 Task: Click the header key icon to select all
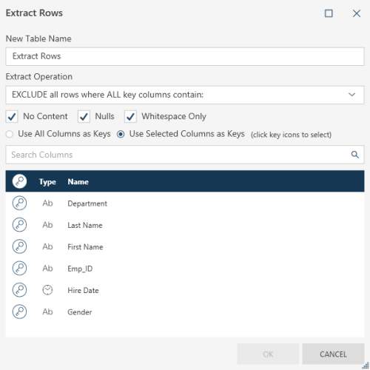click(x=19, y=181)
